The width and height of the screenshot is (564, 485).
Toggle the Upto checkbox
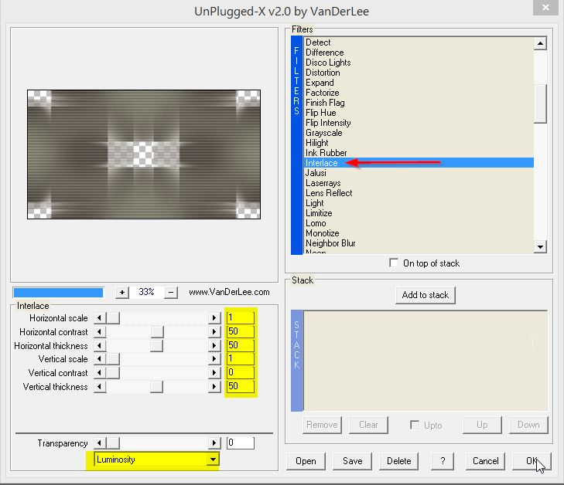pyautogui.click(x=415, y=425)
